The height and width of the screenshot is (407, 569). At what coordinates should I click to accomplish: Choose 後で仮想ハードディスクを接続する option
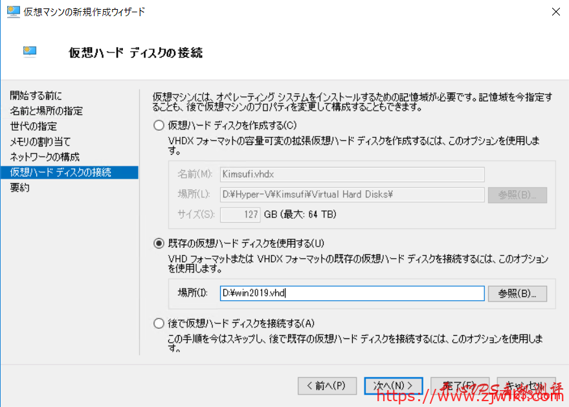157,324
